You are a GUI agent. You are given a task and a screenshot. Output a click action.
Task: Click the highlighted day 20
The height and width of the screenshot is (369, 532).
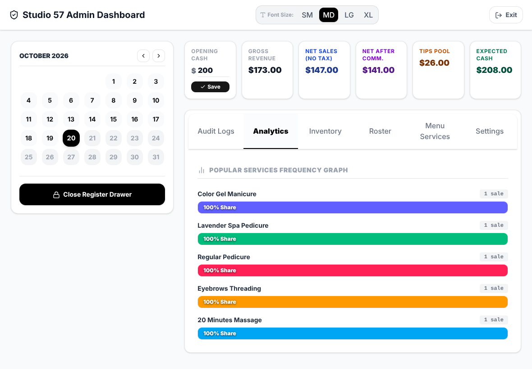tap(71, 138)
